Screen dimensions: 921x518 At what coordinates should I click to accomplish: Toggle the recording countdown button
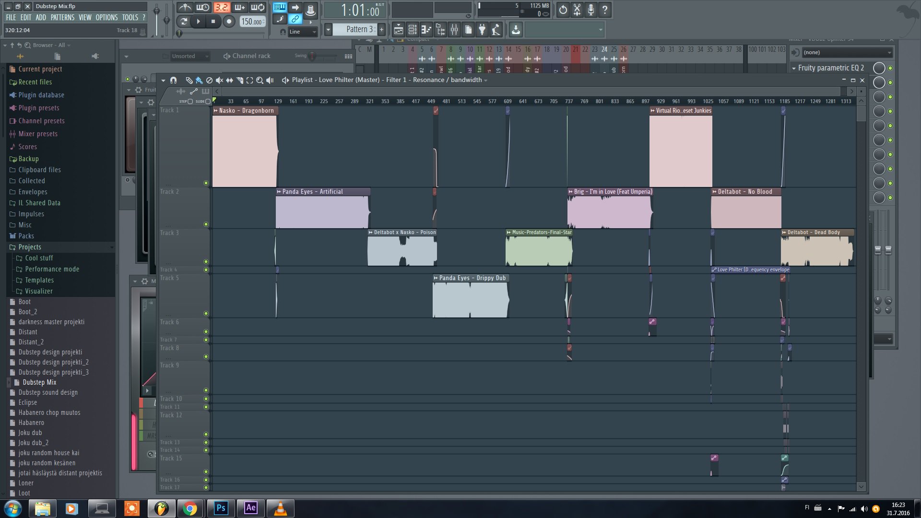point(221,7)
